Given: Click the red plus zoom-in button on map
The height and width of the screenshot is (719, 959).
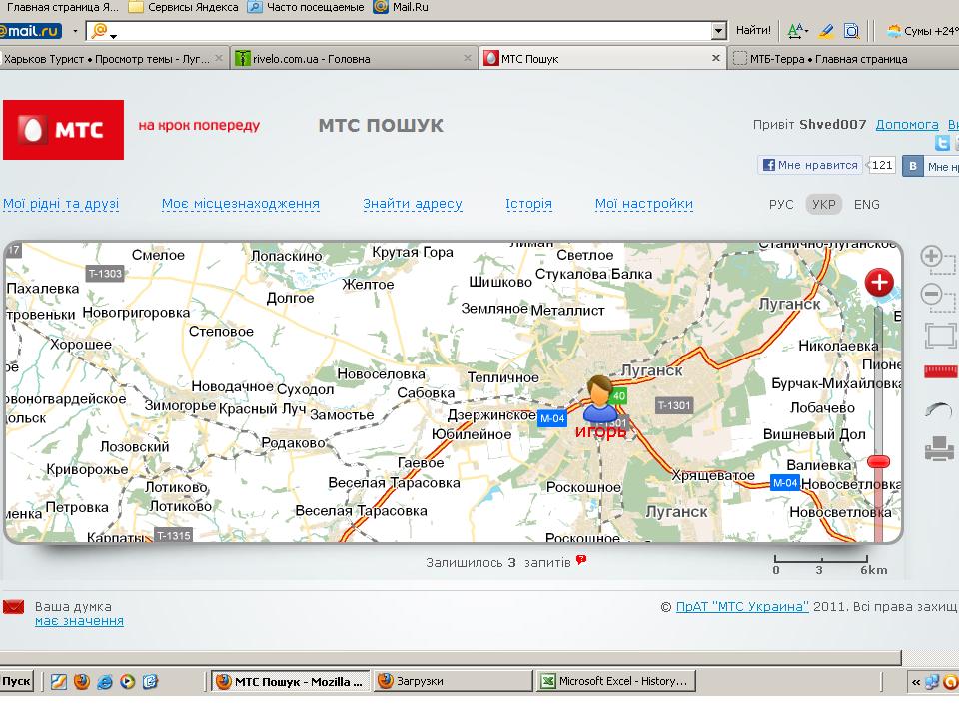Looking at the screenshot, I should pos(879,283).
